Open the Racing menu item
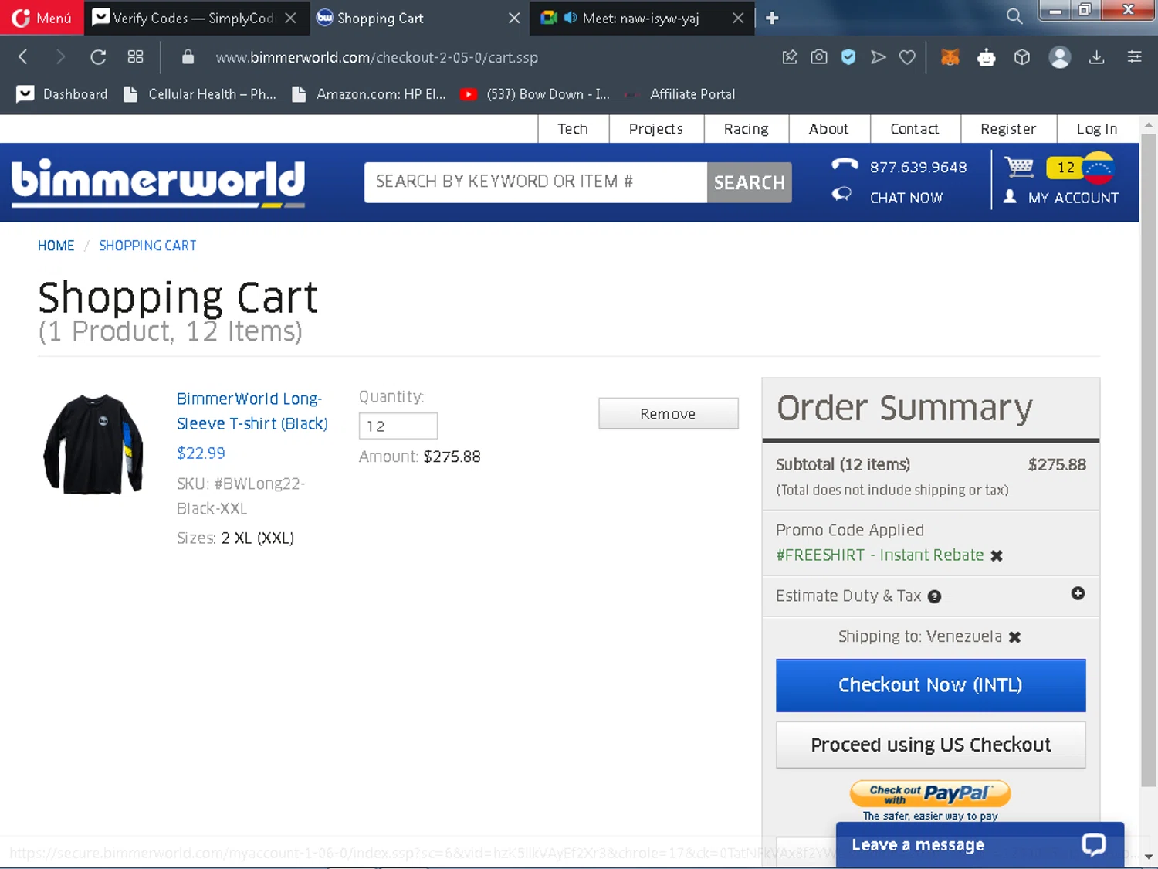Viewport: 1158px width, 869px height. coord(746,129)
